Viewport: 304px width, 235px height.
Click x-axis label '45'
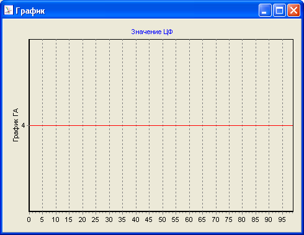pyautogui.click(x=149, y=219)
